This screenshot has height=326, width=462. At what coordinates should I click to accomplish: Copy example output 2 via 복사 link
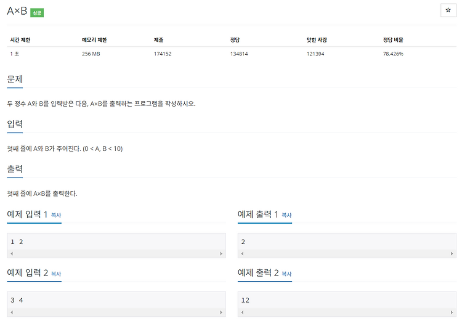(286, 274)
